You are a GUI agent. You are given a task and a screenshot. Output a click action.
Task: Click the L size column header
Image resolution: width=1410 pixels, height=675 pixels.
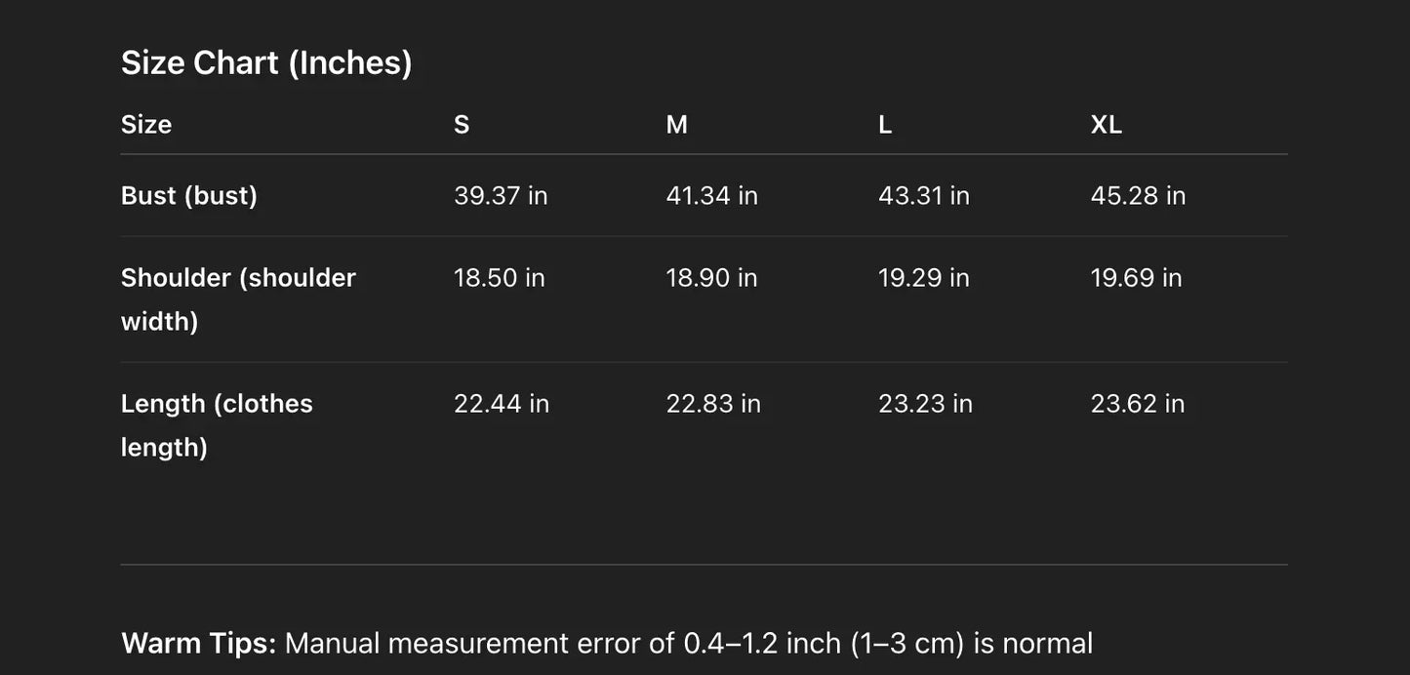[x=885, y=125]
